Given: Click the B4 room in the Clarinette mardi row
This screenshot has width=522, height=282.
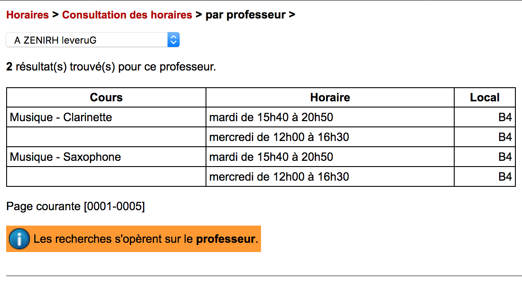Looking at the screenshot, I should (505, 117).
